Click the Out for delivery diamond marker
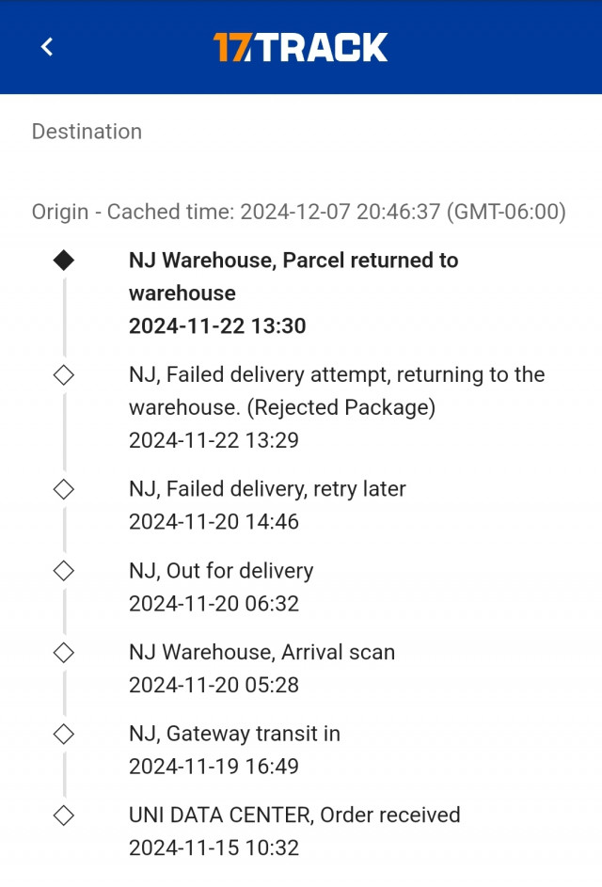The width and height of the screenshot is (602, 887). (x=63, y=570)
